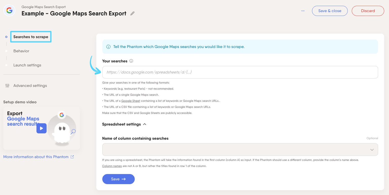Open the three-dot options menu
Screen dimensions: 389x195
click(x=303, y=11)
